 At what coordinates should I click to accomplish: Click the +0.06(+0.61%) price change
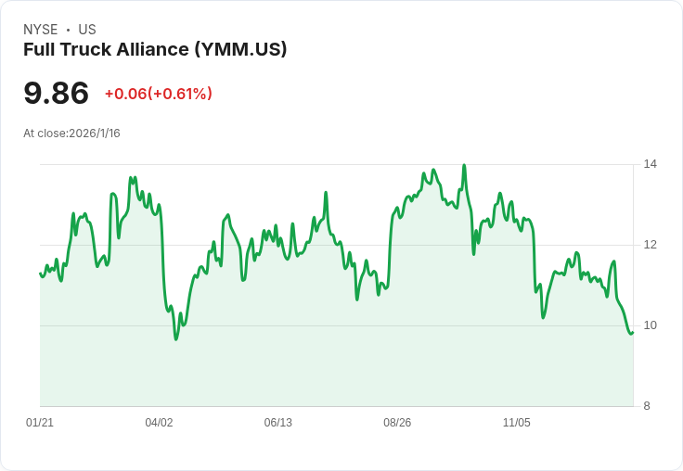coord(158,94)
